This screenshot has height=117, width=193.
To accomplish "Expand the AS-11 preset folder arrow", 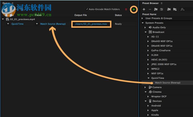I will (x=148, y=37).
